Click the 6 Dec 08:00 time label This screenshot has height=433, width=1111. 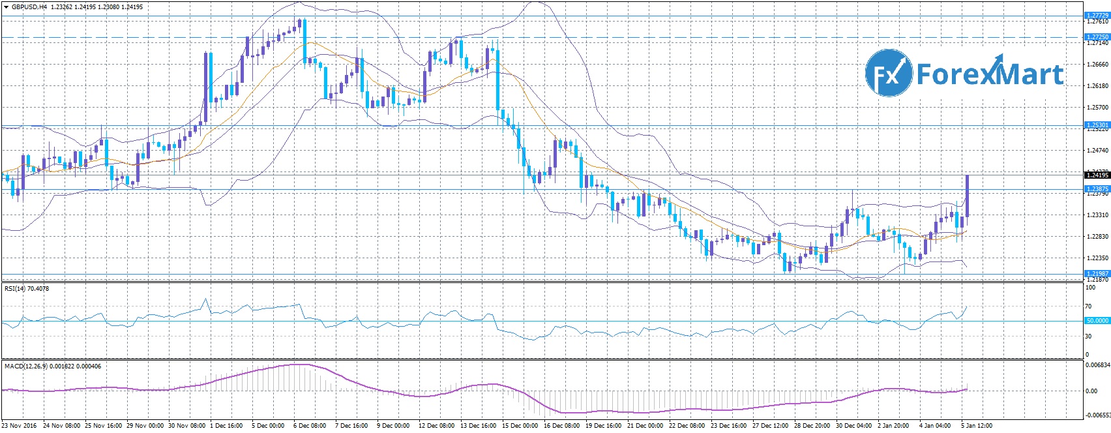click(310, 426)
